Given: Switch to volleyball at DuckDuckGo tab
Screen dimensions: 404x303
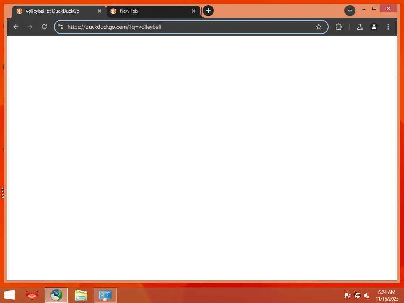Looking at the screenshot, I should pyautogui.click(x=59, y=11).
